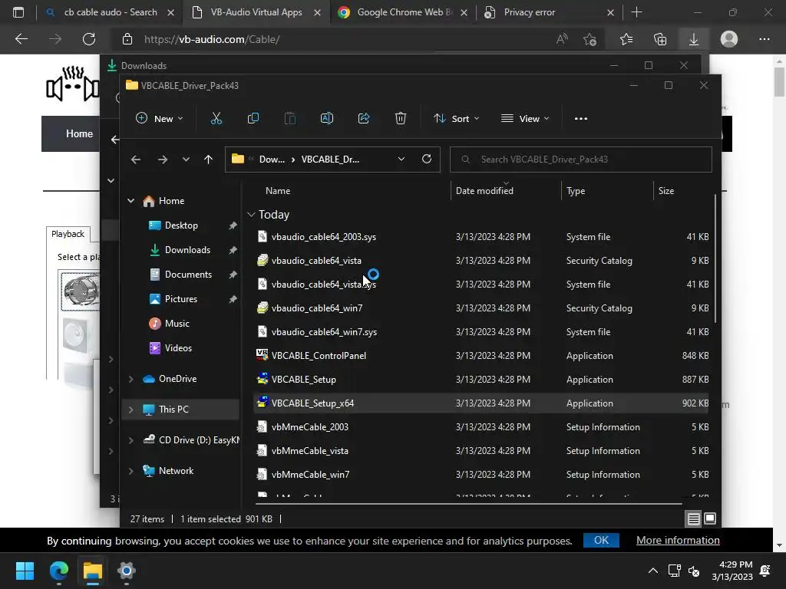Switch to large thumbnails view icon in status bar

[x=710, y=519]
